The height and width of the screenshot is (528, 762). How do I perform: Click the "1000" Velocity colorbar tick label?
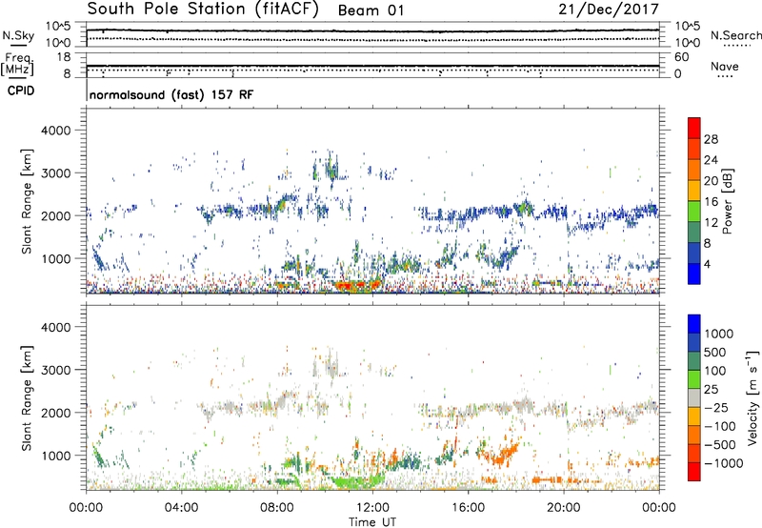coord(719,334)
